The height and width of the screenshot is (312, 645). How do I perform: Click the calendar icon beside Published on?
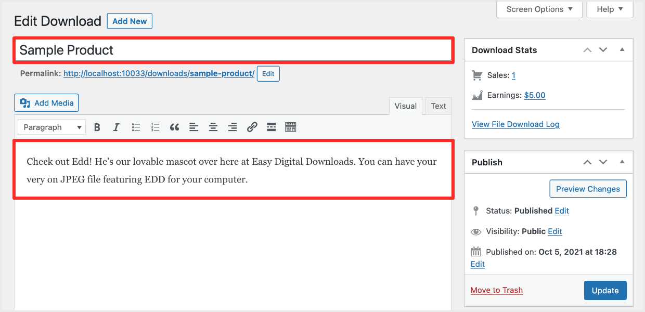476,252
